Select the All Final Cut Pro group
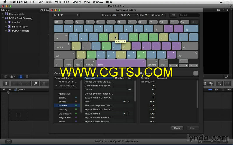Viewport: 233px width, 145px height. tap(67, 82)
